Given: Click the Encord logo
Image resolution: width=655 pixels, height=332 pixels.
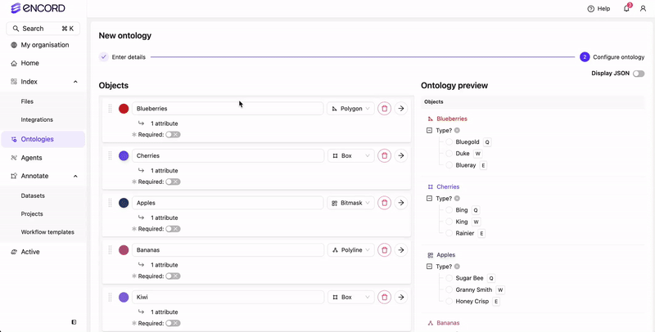Looking at the screenshot, I should tap(38, 8).
